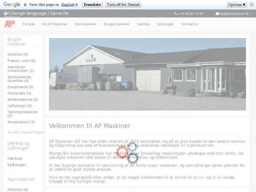Click the AP logo
The image size is (256, 192).
(10, 24)
